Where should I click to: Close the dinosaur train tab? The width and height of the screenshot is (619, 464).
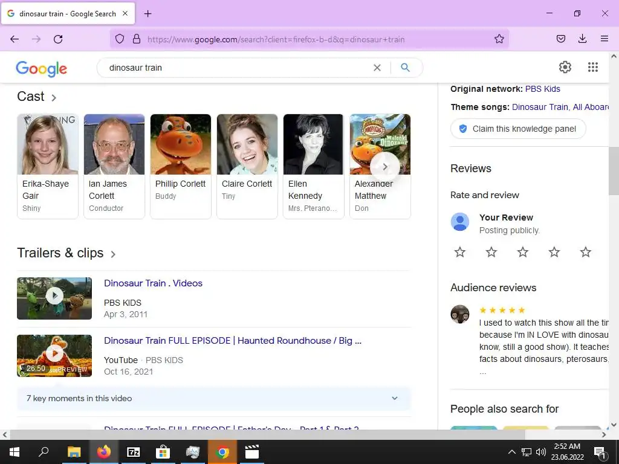125,13
